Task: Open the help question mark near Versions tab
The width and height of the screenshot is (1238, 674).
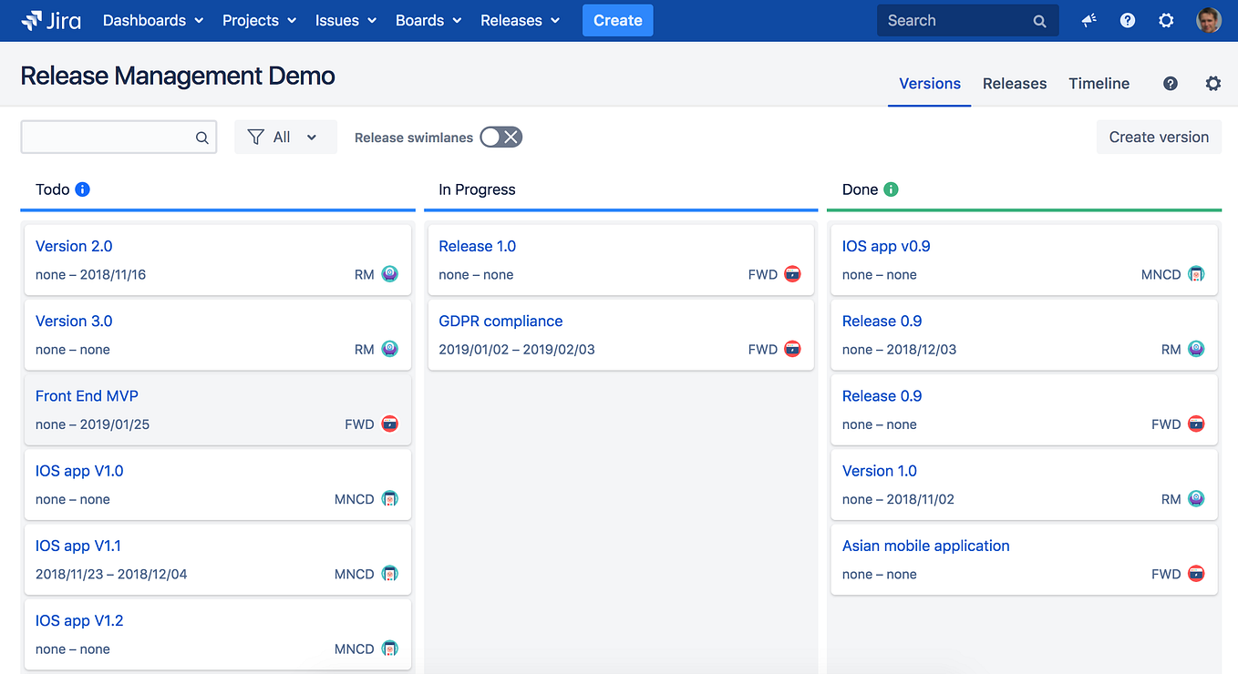Action: [x=1170, y=83]
